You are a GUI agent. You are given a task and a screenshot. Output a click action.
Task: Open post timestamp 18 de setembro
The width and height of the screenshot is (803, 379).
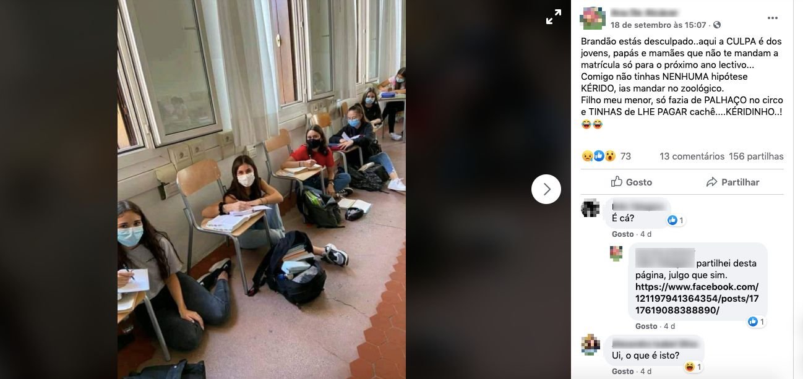point(658,25)
